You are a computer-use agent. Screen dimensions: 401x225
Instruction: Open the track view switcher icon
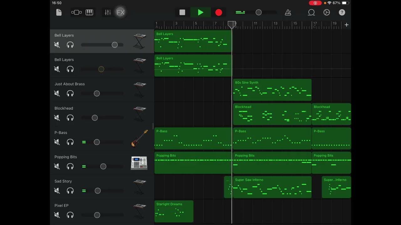click(76, 12)
